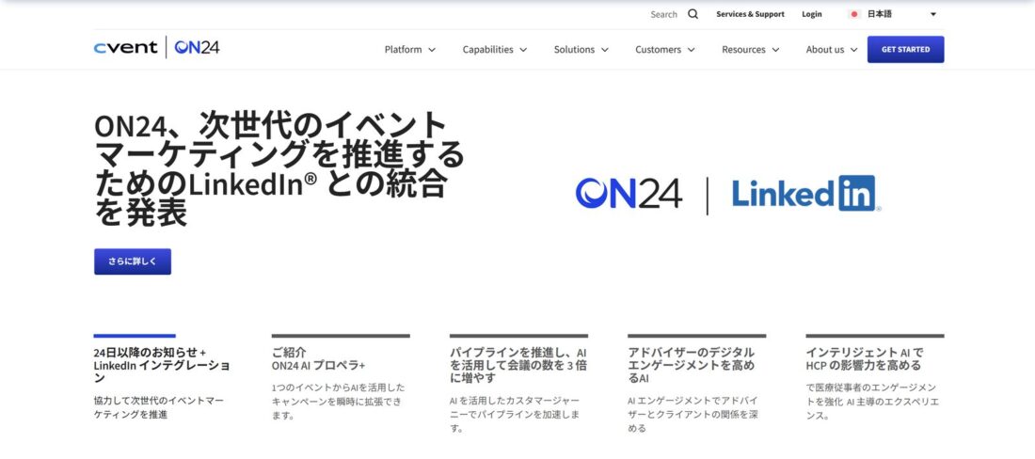Click the GET STARTED button
This screenshot has width=1035, height=459.
pos(905,50)
